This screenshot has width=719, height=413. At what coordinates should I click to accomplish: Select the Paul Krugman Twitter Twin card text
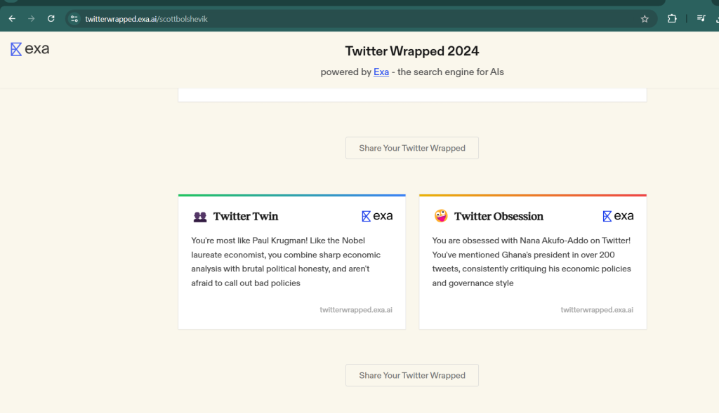point(286,262)
